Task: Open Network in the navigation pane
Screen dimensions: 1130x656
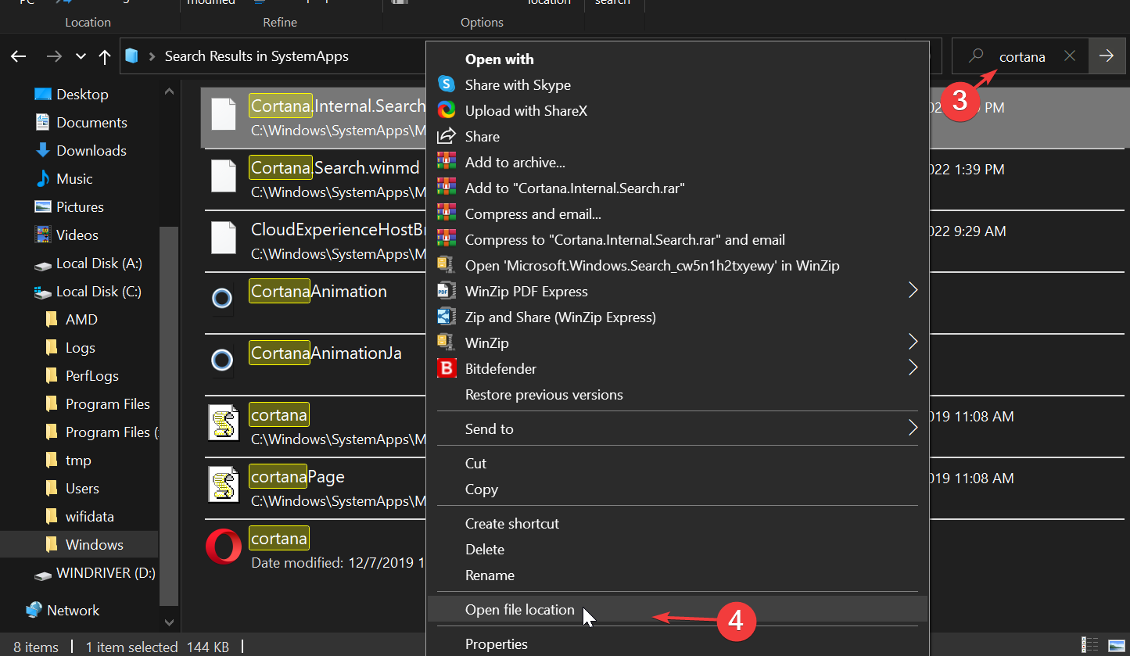Action: [x=74, y=610]
